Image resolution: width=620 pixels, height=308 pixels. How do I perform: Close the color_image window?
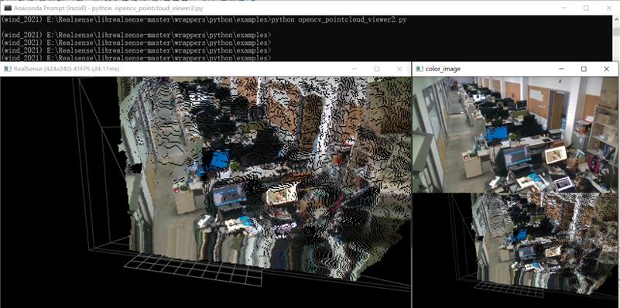click(x=607, y=69)
